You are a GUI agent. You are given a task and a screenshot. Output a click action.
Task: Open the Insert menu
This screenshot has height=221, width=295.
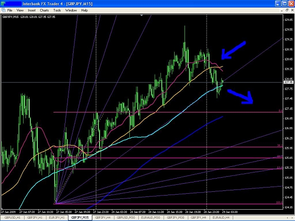pos(32,10)
